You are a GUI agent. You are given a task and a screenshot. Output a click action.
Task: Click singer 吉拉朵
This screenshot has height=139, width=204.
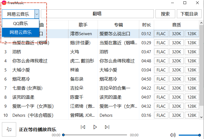pyautogui.click(x=77, y=88)
